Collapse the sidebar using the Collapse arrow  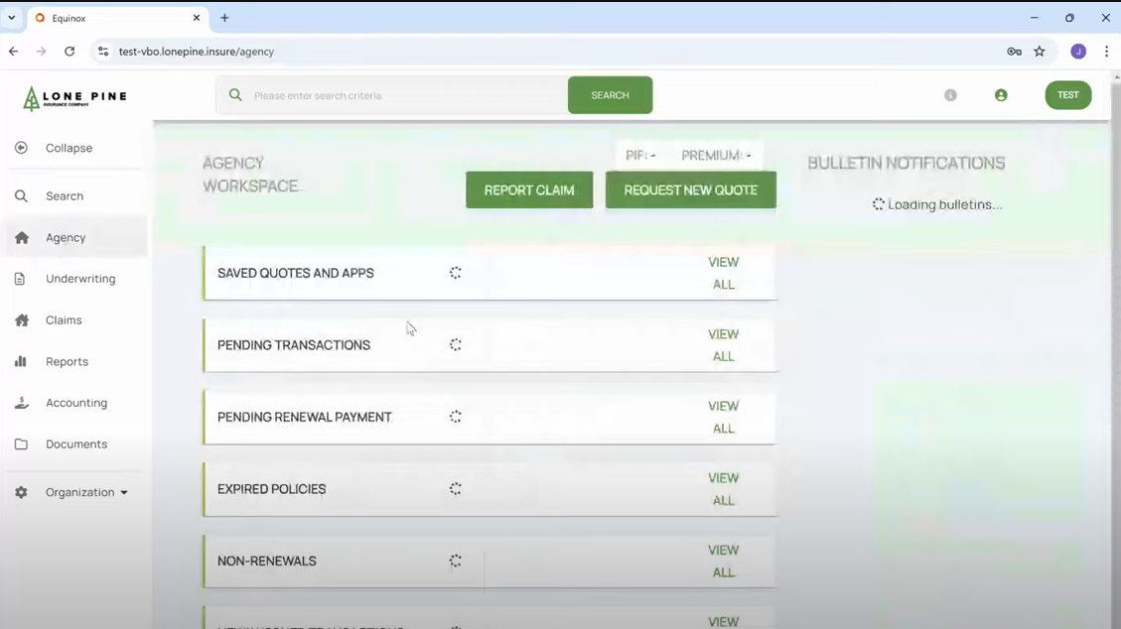[x=21, y=147]
